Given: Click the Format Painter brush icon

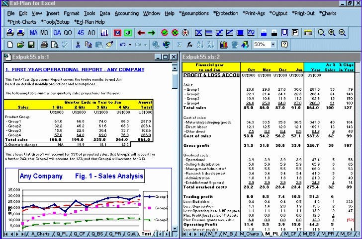Looking at the screenshot, I should click(109, 45).
